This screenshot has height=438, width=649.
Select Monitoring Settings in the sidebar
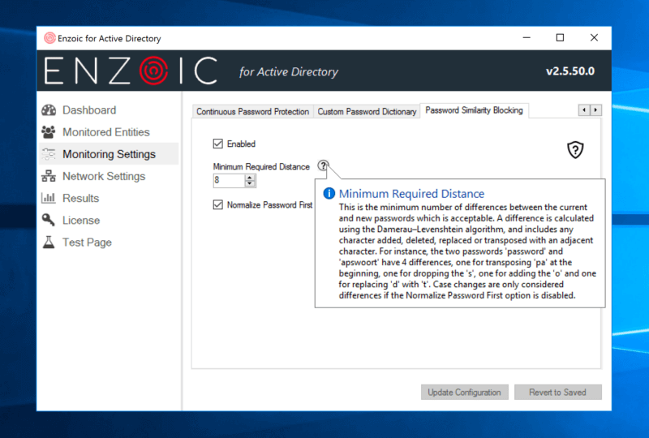[109, 154]
